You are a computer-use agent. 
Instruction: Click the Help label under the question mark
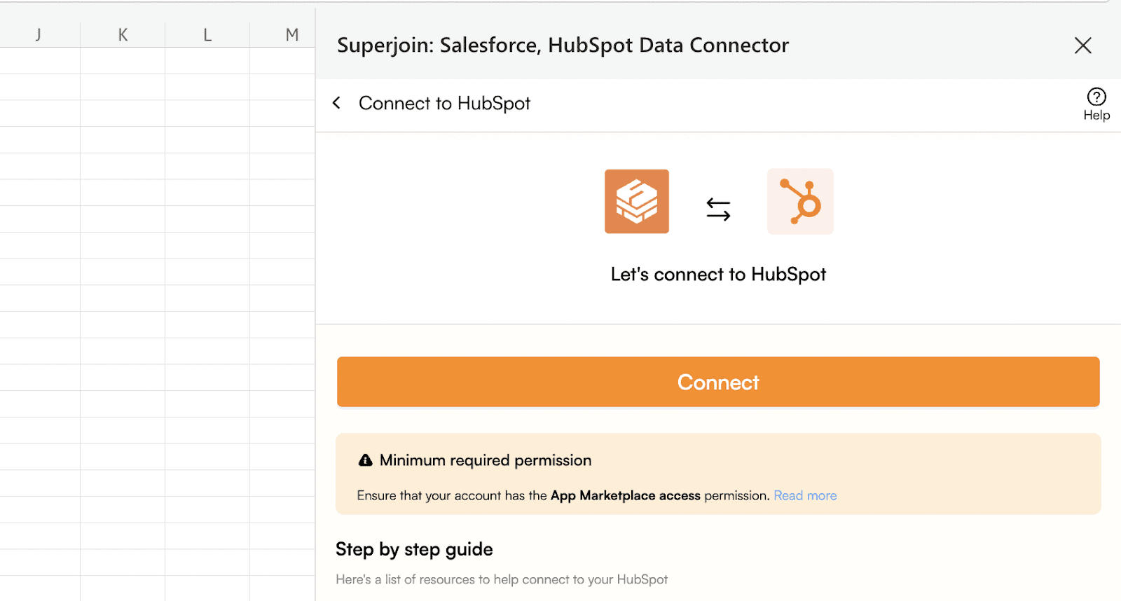pyautogui.click(x=1096, y=116)
